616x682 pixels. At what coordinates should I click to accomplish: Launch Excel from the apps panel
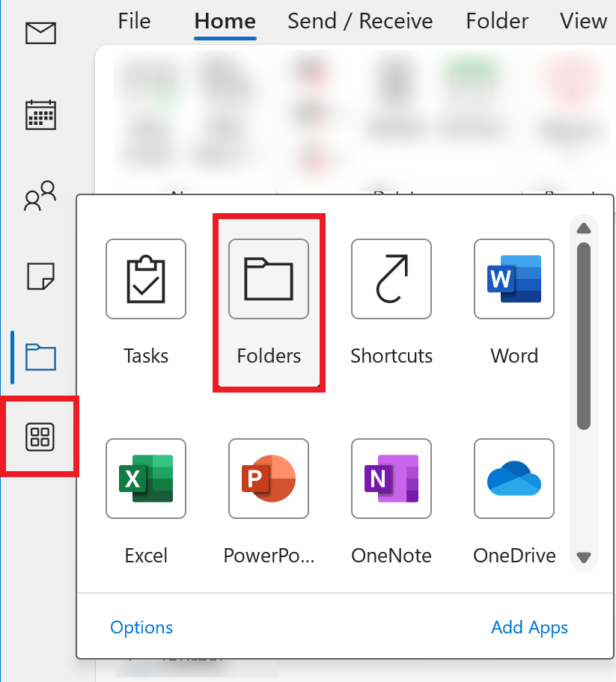(146, 479)
